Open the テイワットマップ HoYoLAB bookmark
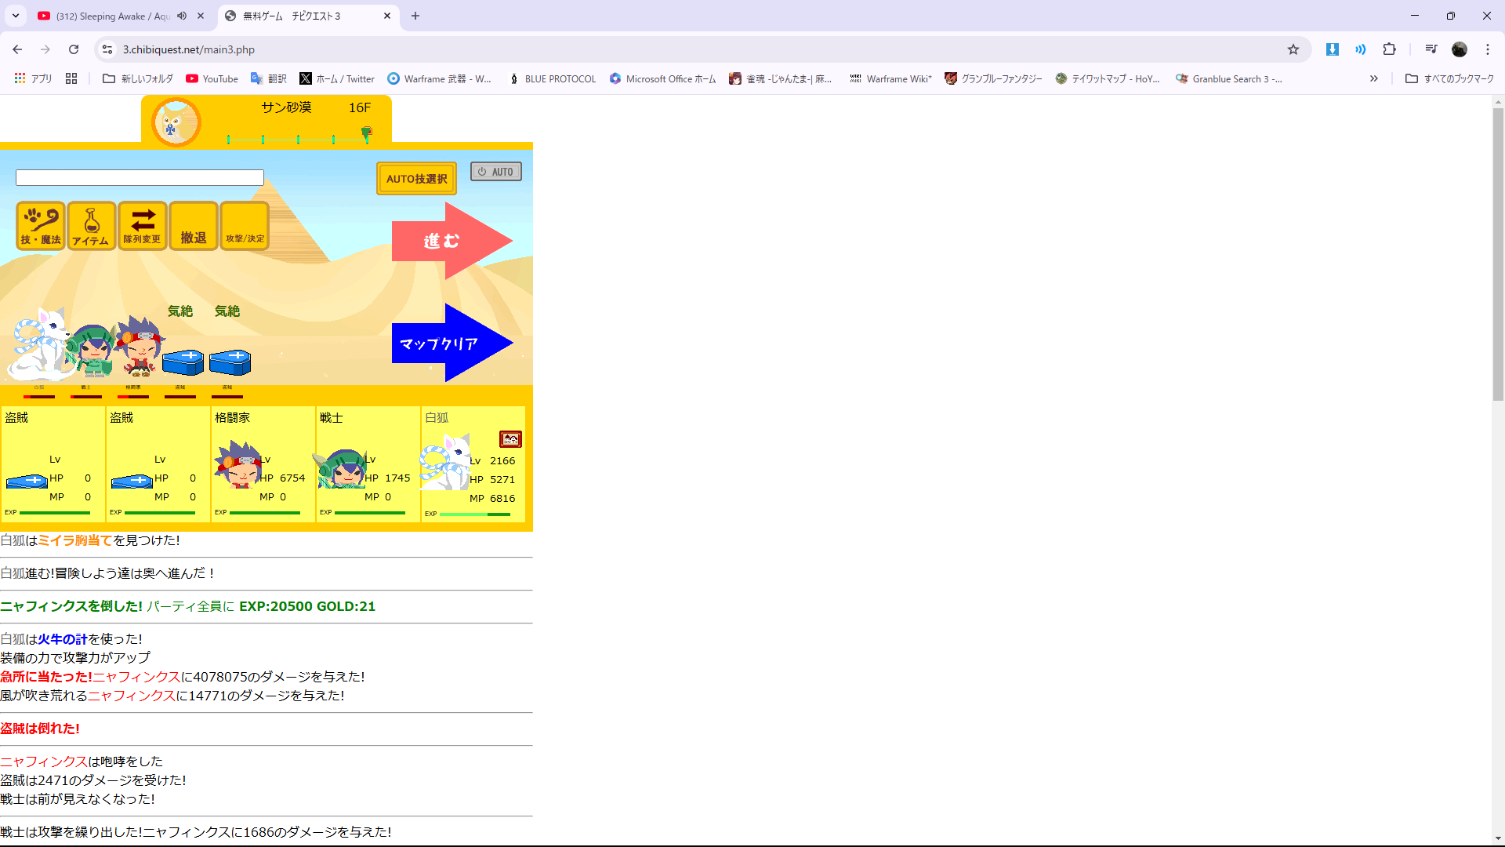The width and height of the screenshot is (1505, 847). pyautogui.click(x=1108, y=78)
